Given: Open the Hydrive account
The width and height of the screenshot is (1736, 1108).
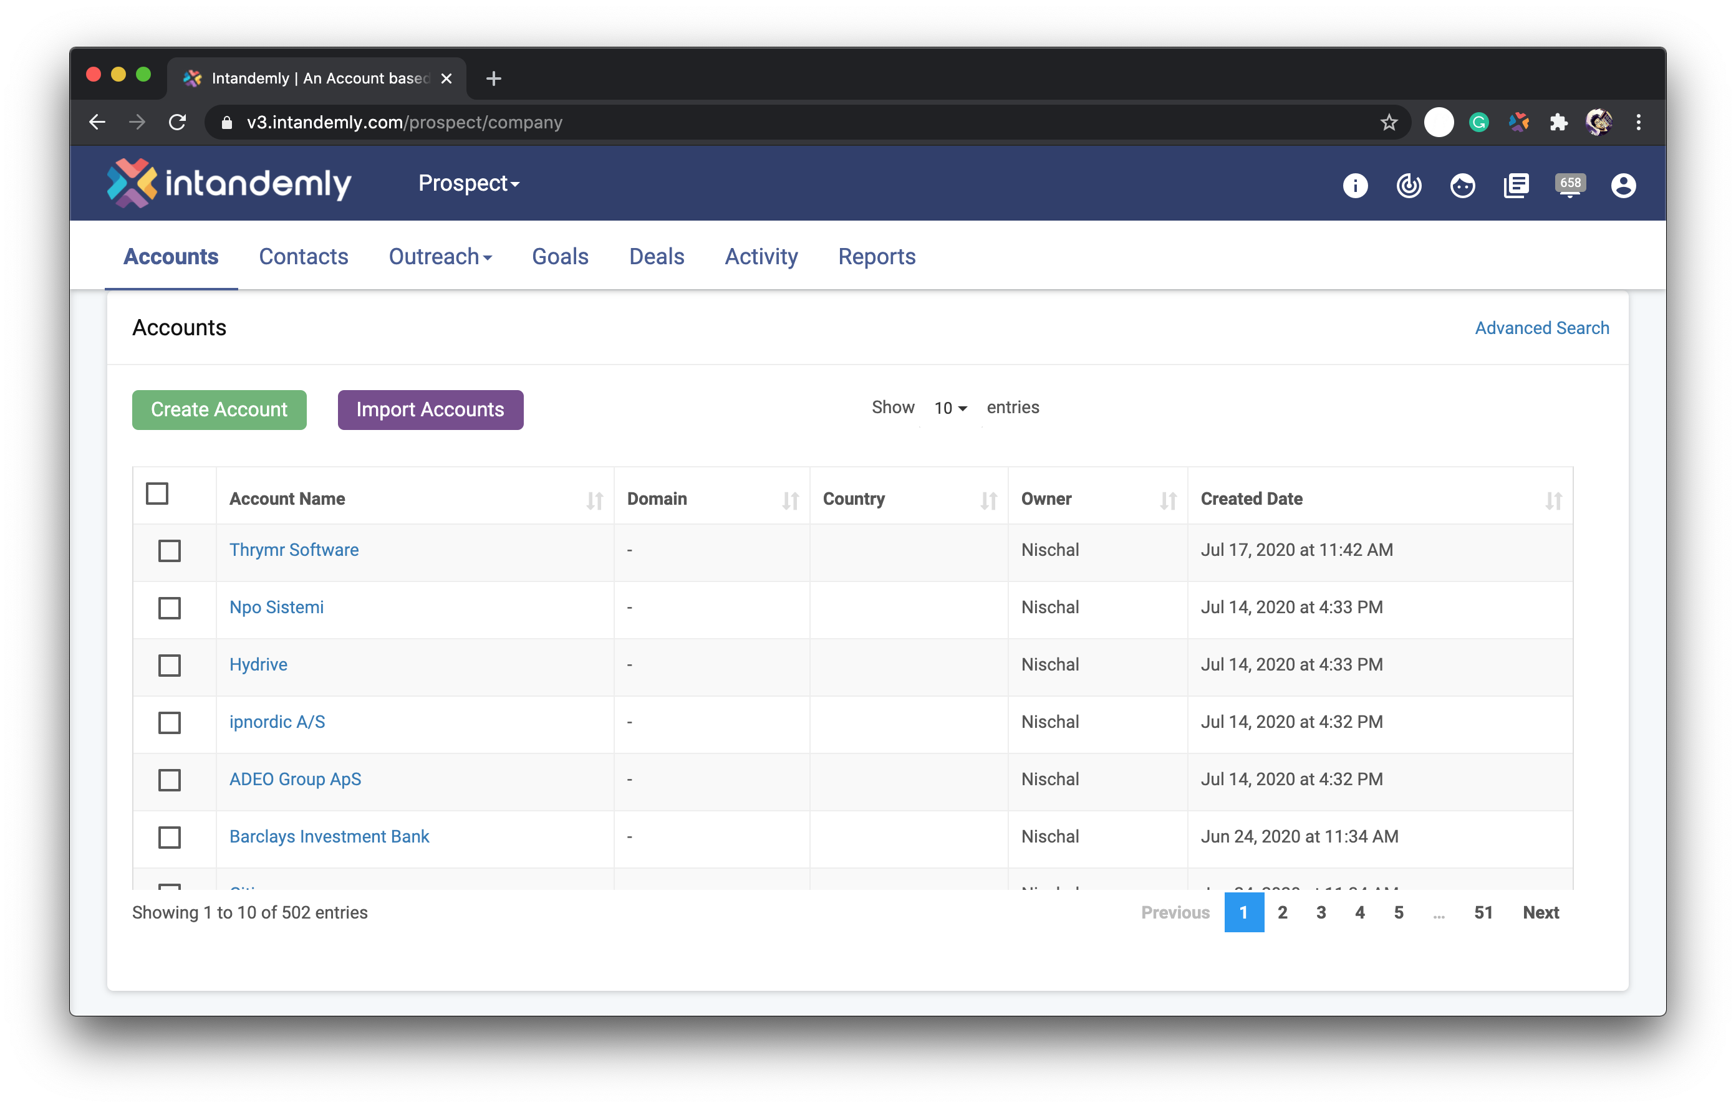Looking at the screenshot, I should point(258,664).
